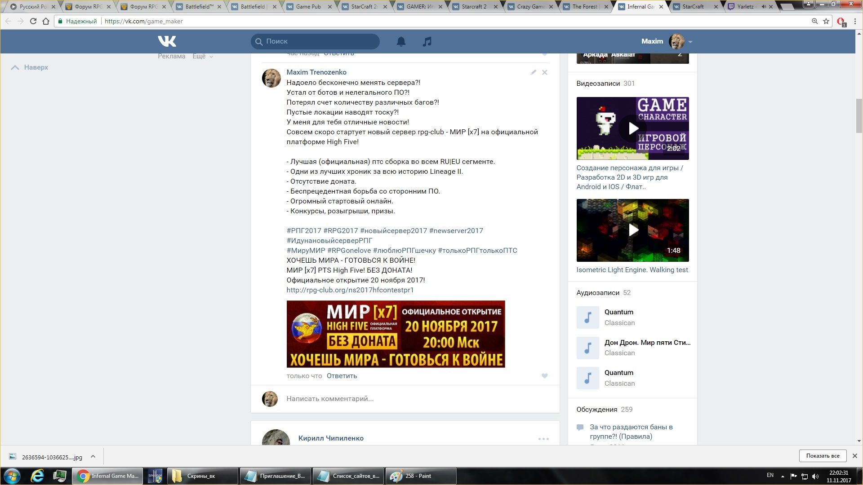Play the Game Character video thumbnail
Screen dimensions: 863x485
click(x=632, y=128)
